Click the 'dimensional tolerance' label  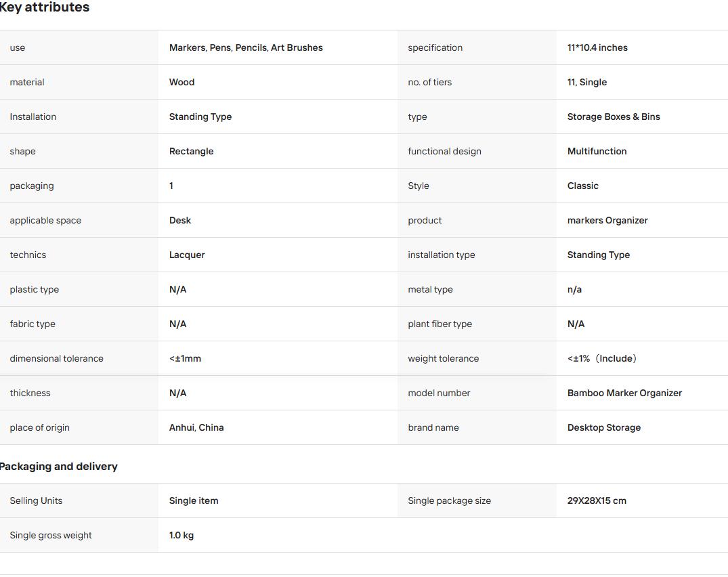56,358
